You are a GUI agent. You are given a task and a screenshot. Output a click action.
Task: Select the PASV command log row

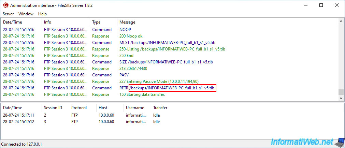[169, 75]
